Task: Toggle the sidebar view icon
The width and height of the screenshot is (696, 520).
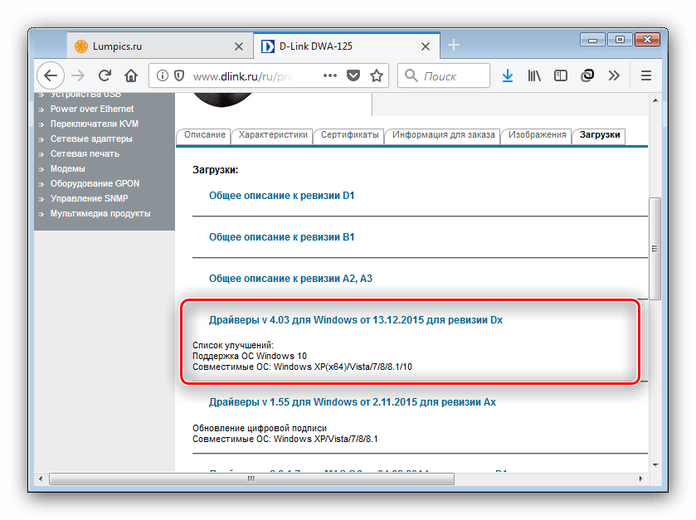Action: point(560,75)
